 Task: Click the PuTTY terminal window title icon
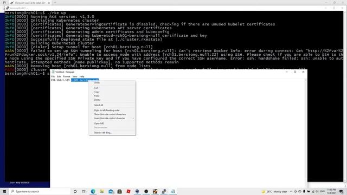[7, 8]
